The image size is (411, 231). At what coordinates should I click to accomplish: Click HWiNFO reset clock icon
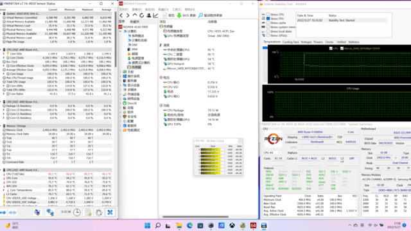(x=77, y=212)
